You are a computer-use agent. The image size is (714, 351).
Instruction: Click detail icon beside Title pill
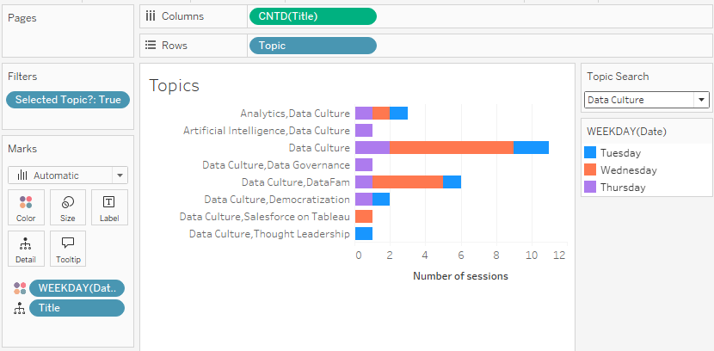[19, 308]
